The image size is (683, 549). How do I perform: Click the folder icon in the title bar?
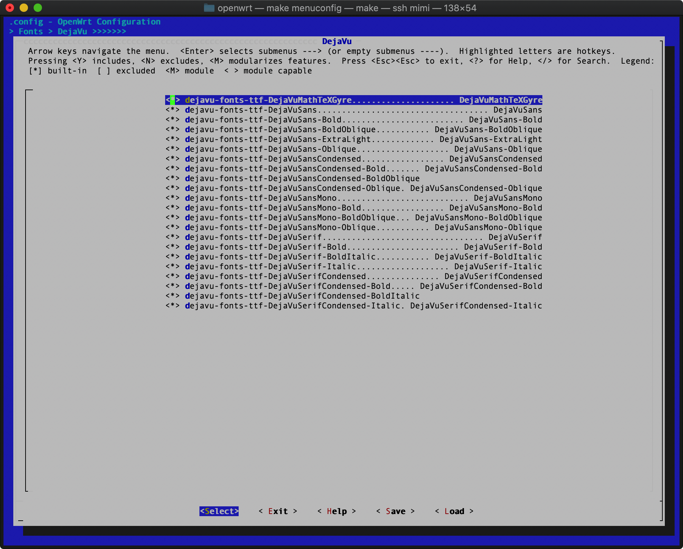(x=209, y=8)
